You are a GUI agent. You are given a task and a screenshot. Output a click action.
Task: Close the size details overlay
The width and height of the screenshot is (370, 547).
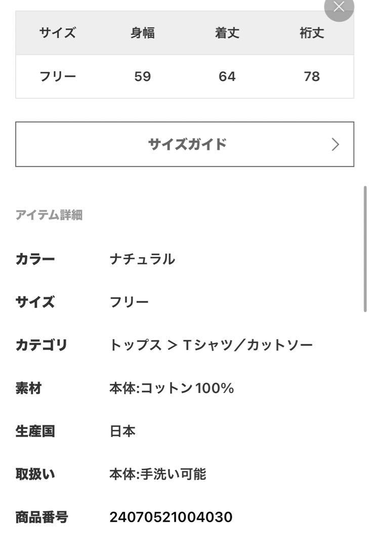click(339, 7)
